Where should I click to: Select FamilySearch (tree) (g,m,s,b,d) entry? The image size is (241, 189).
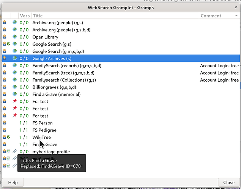coord(121,73)
